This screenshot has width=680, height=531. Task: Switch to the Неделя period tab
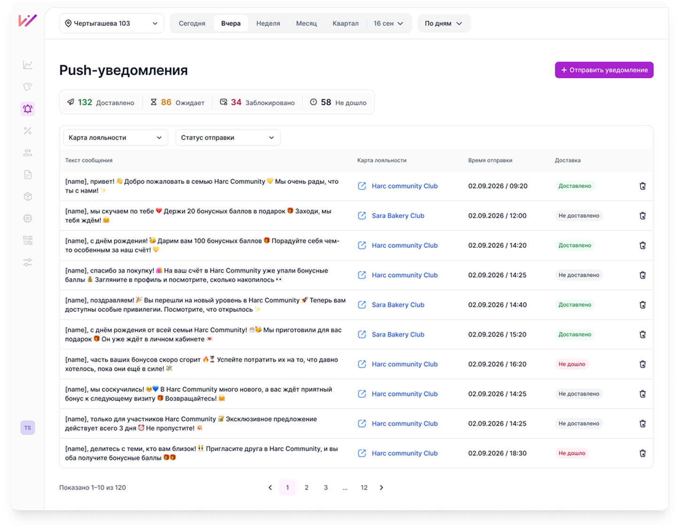tap(268, 23)
